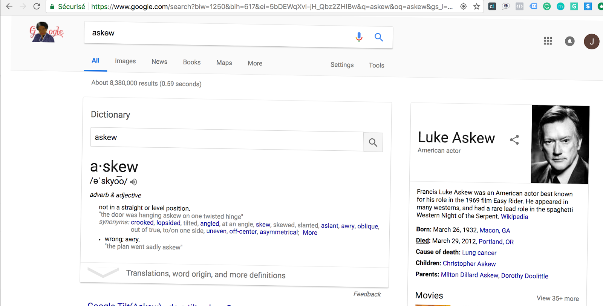Open the 'Macon, GA' birthplace link

tap(495, 231)
